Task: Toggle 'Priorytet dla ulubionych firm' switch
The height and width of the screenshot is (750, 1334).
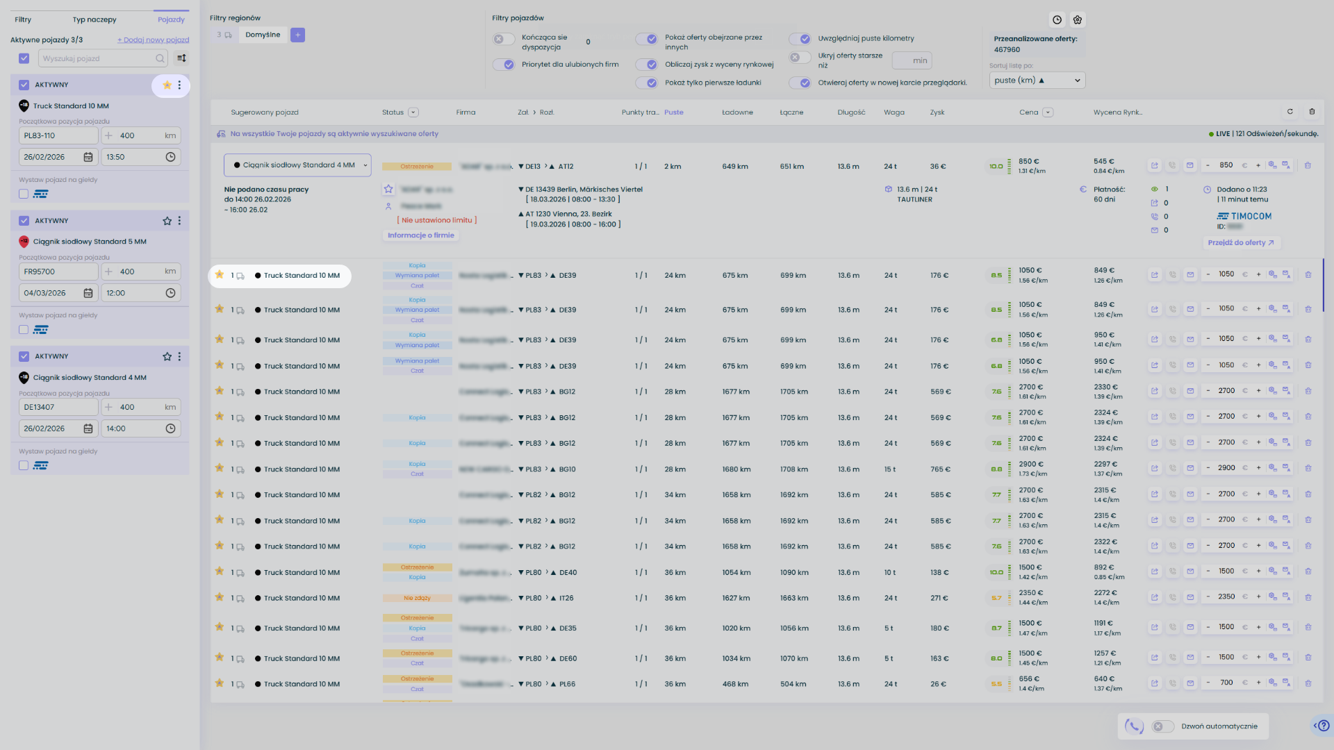Action: tap(504, 65)
